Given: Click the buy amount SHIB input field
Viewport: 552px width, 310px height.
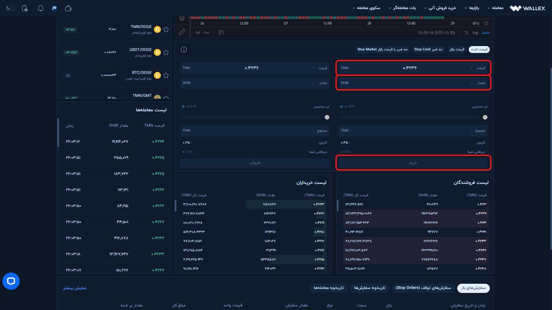Looking at the screenshot, I should [413, 83].
